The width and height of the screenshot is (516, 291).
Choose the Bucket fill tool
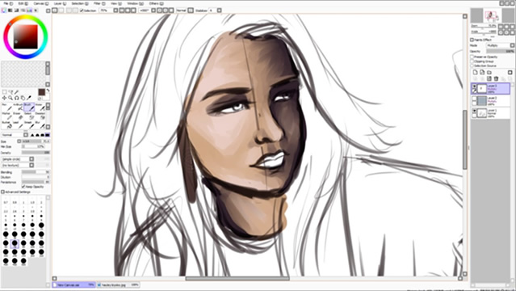7,125
